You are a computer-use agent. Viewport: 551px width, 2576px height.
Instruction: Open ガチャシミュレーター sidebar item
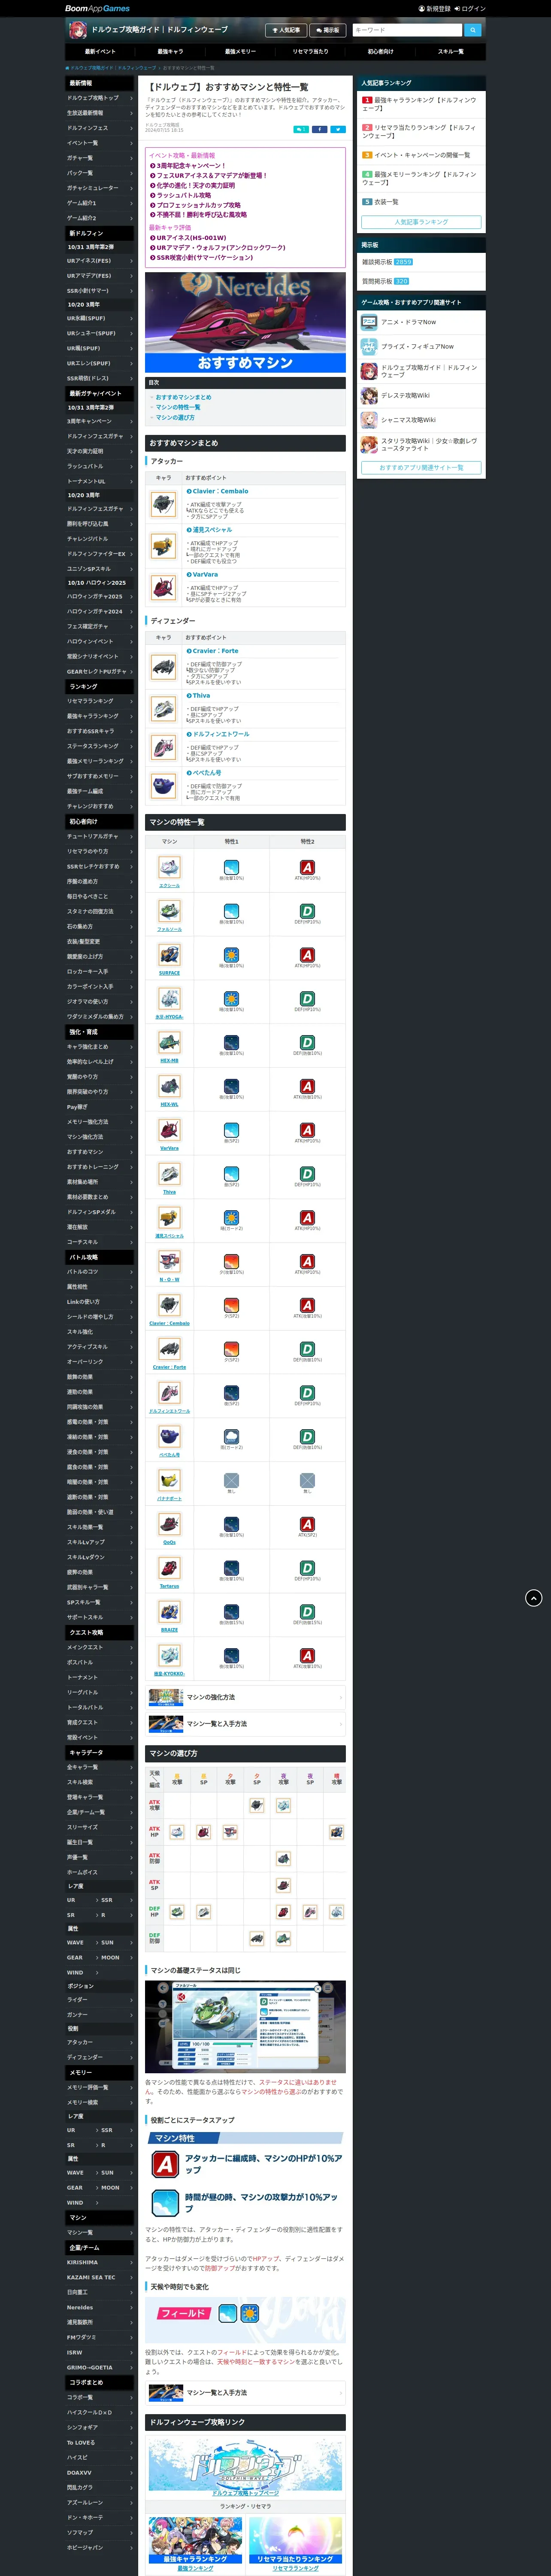click(100, 188)
